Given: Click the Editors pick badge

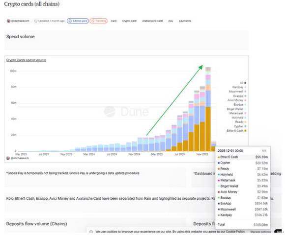Looking at the screenshot, I should pyautogui.click(x=78, y=21).
